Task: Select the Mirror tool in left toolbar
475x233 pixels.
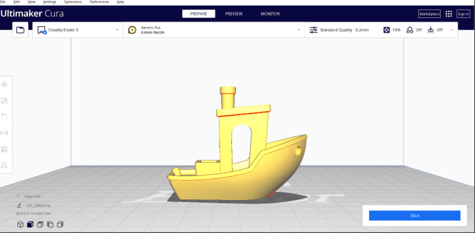Action: 4,133
